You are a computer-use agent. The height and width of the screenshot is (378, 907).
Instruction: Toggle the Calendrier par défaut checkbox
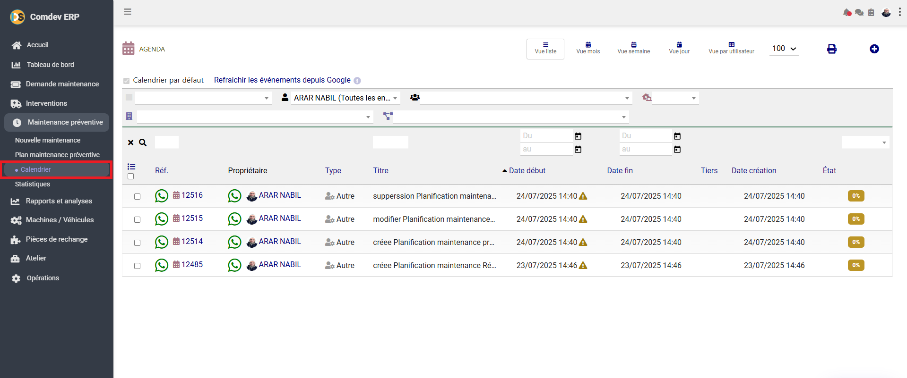click(x=126, y=81)
